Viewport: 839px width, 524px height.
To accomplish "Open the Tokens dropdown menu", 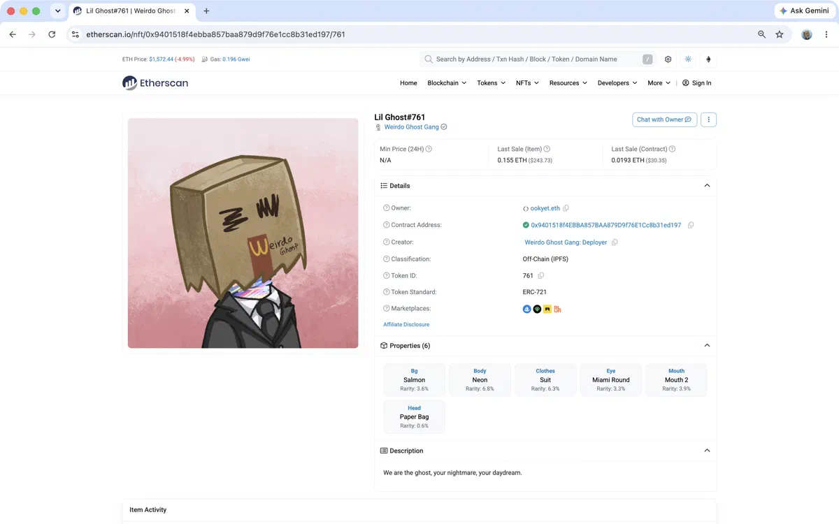I will 491,83.
